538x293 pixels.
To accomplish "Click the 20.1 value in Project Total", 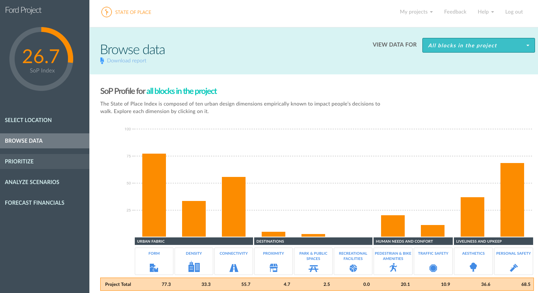I will pyautogui.click(x=405, y=284).
